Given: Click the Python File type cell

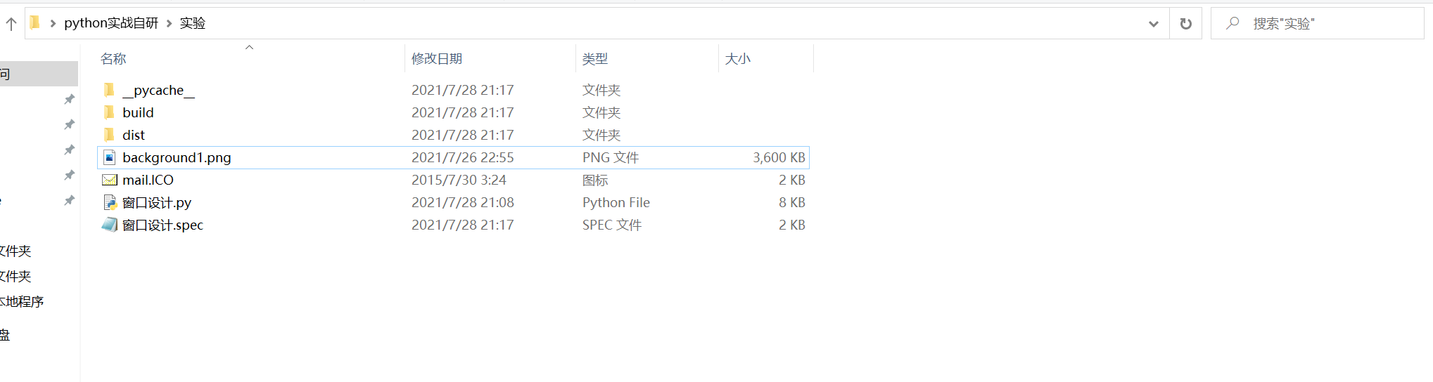Looking at the screenshot, I should click(616, 202).
